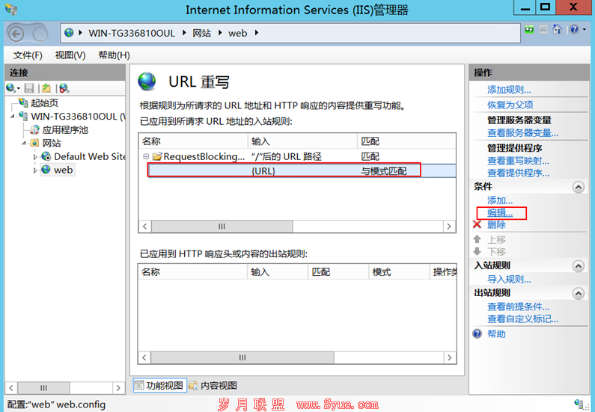The image size is (595, 412).
Task: Click 编辑... under 条件
Action: coord(500,212)
